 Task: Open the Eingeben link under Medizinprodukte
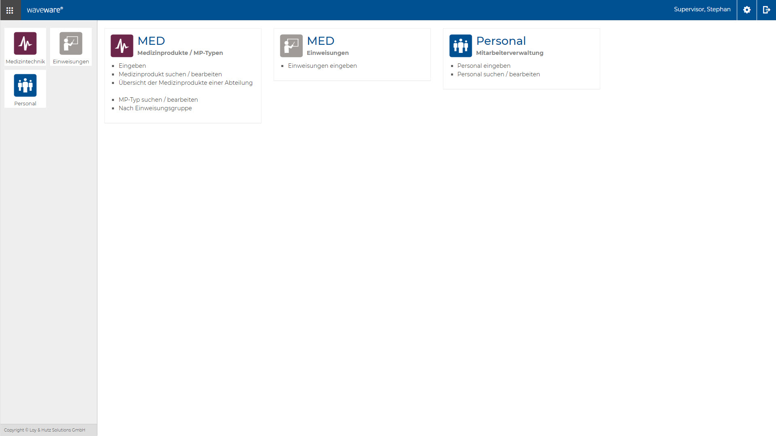tap(132, 66)
